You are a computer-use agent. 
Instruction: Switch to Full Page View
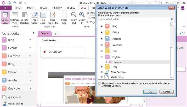[15, 18]
